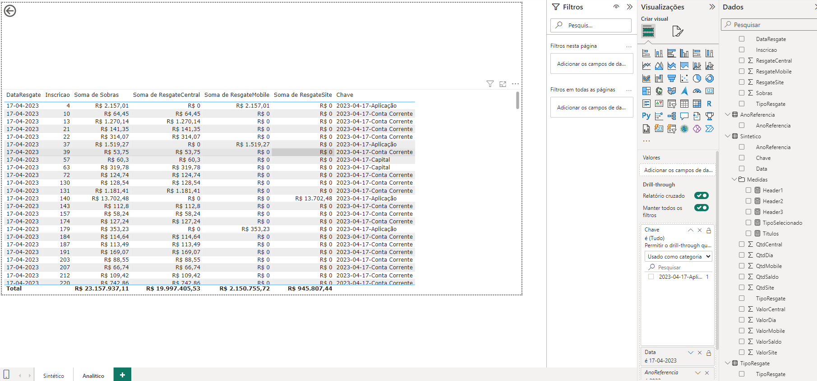Select the Donut chart visual
The height and width of the screenshot is (381, 817).
pos(710,78)
